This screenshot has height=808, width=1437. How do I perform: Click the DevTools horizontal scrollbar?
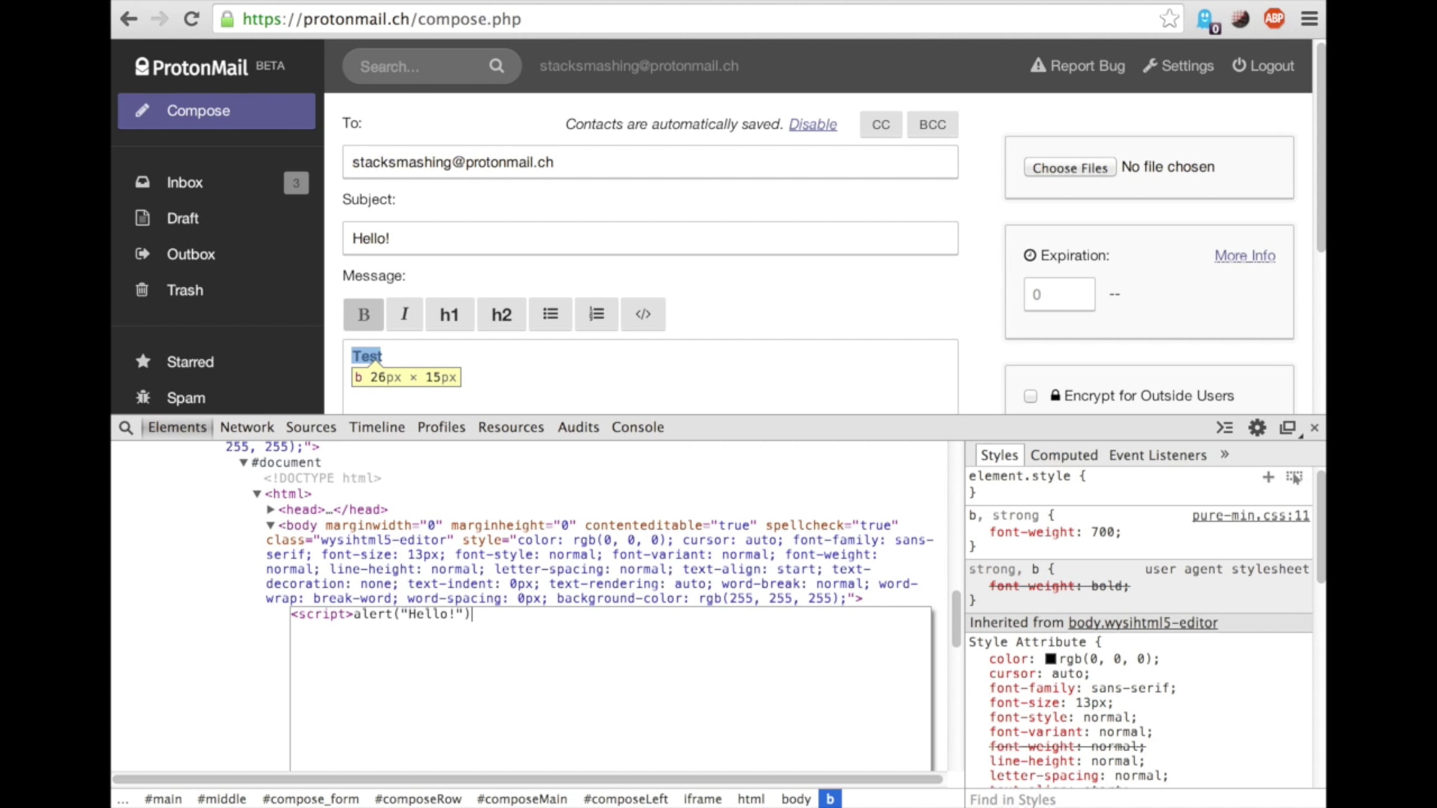(527, 779)
